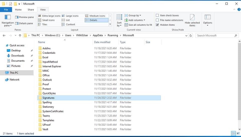Switch layout to Extra large icons
The width and height of the screenshot is (241, 137).
click(x=49, y=16)
